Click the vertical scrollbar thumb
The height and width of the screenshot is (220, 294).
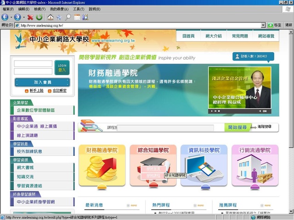(291, 91)
